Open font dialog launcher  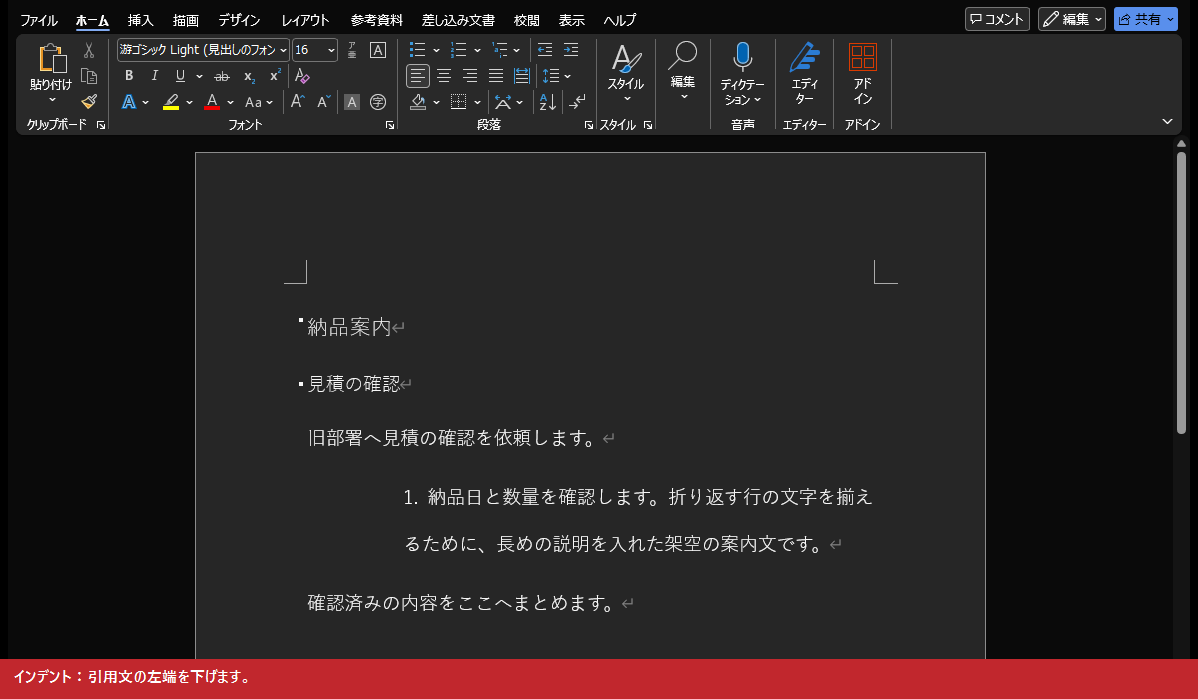(x=390, y=125)
